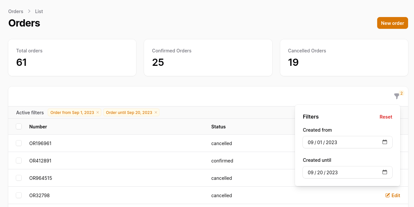Click the Edit link for OR32798
The image size is (414, 207).
coord(393,196)
